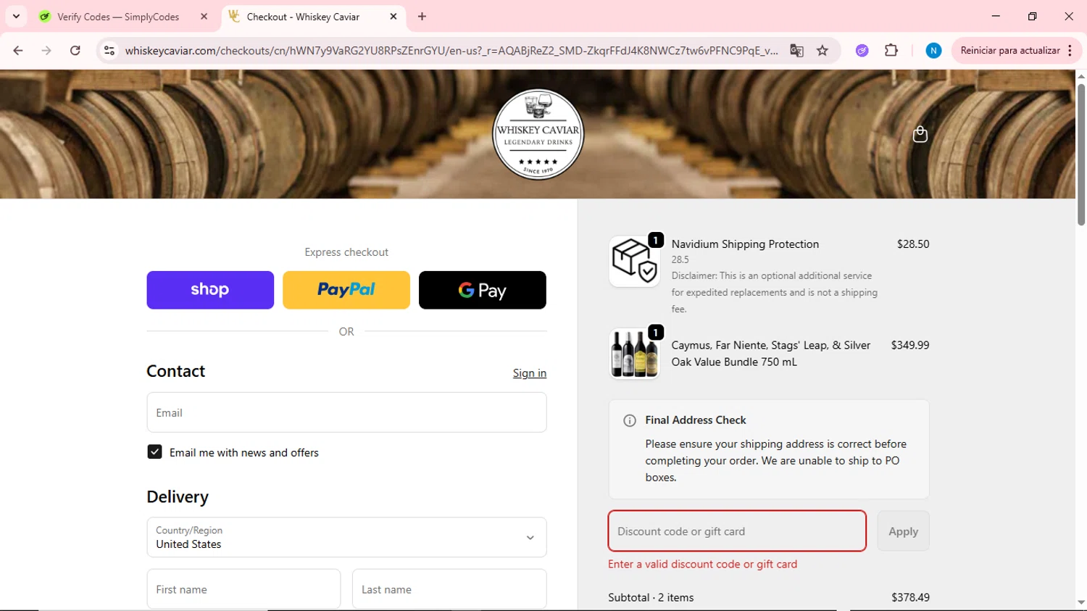Click the Apply discount button
1087x611 pixels.
tap(903, 531)
